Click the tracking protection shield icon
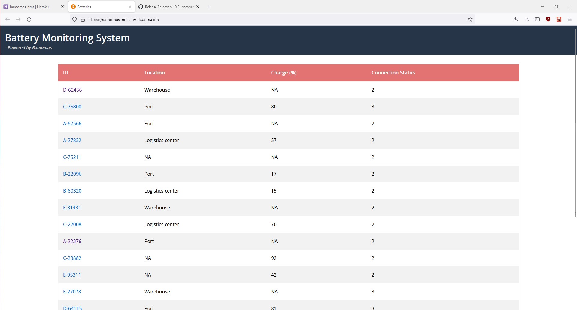577x310 pixels. tap(74, 19)
